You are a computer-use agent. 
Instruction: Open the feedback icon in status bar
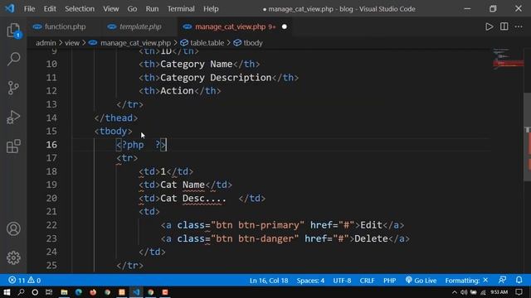502,280
